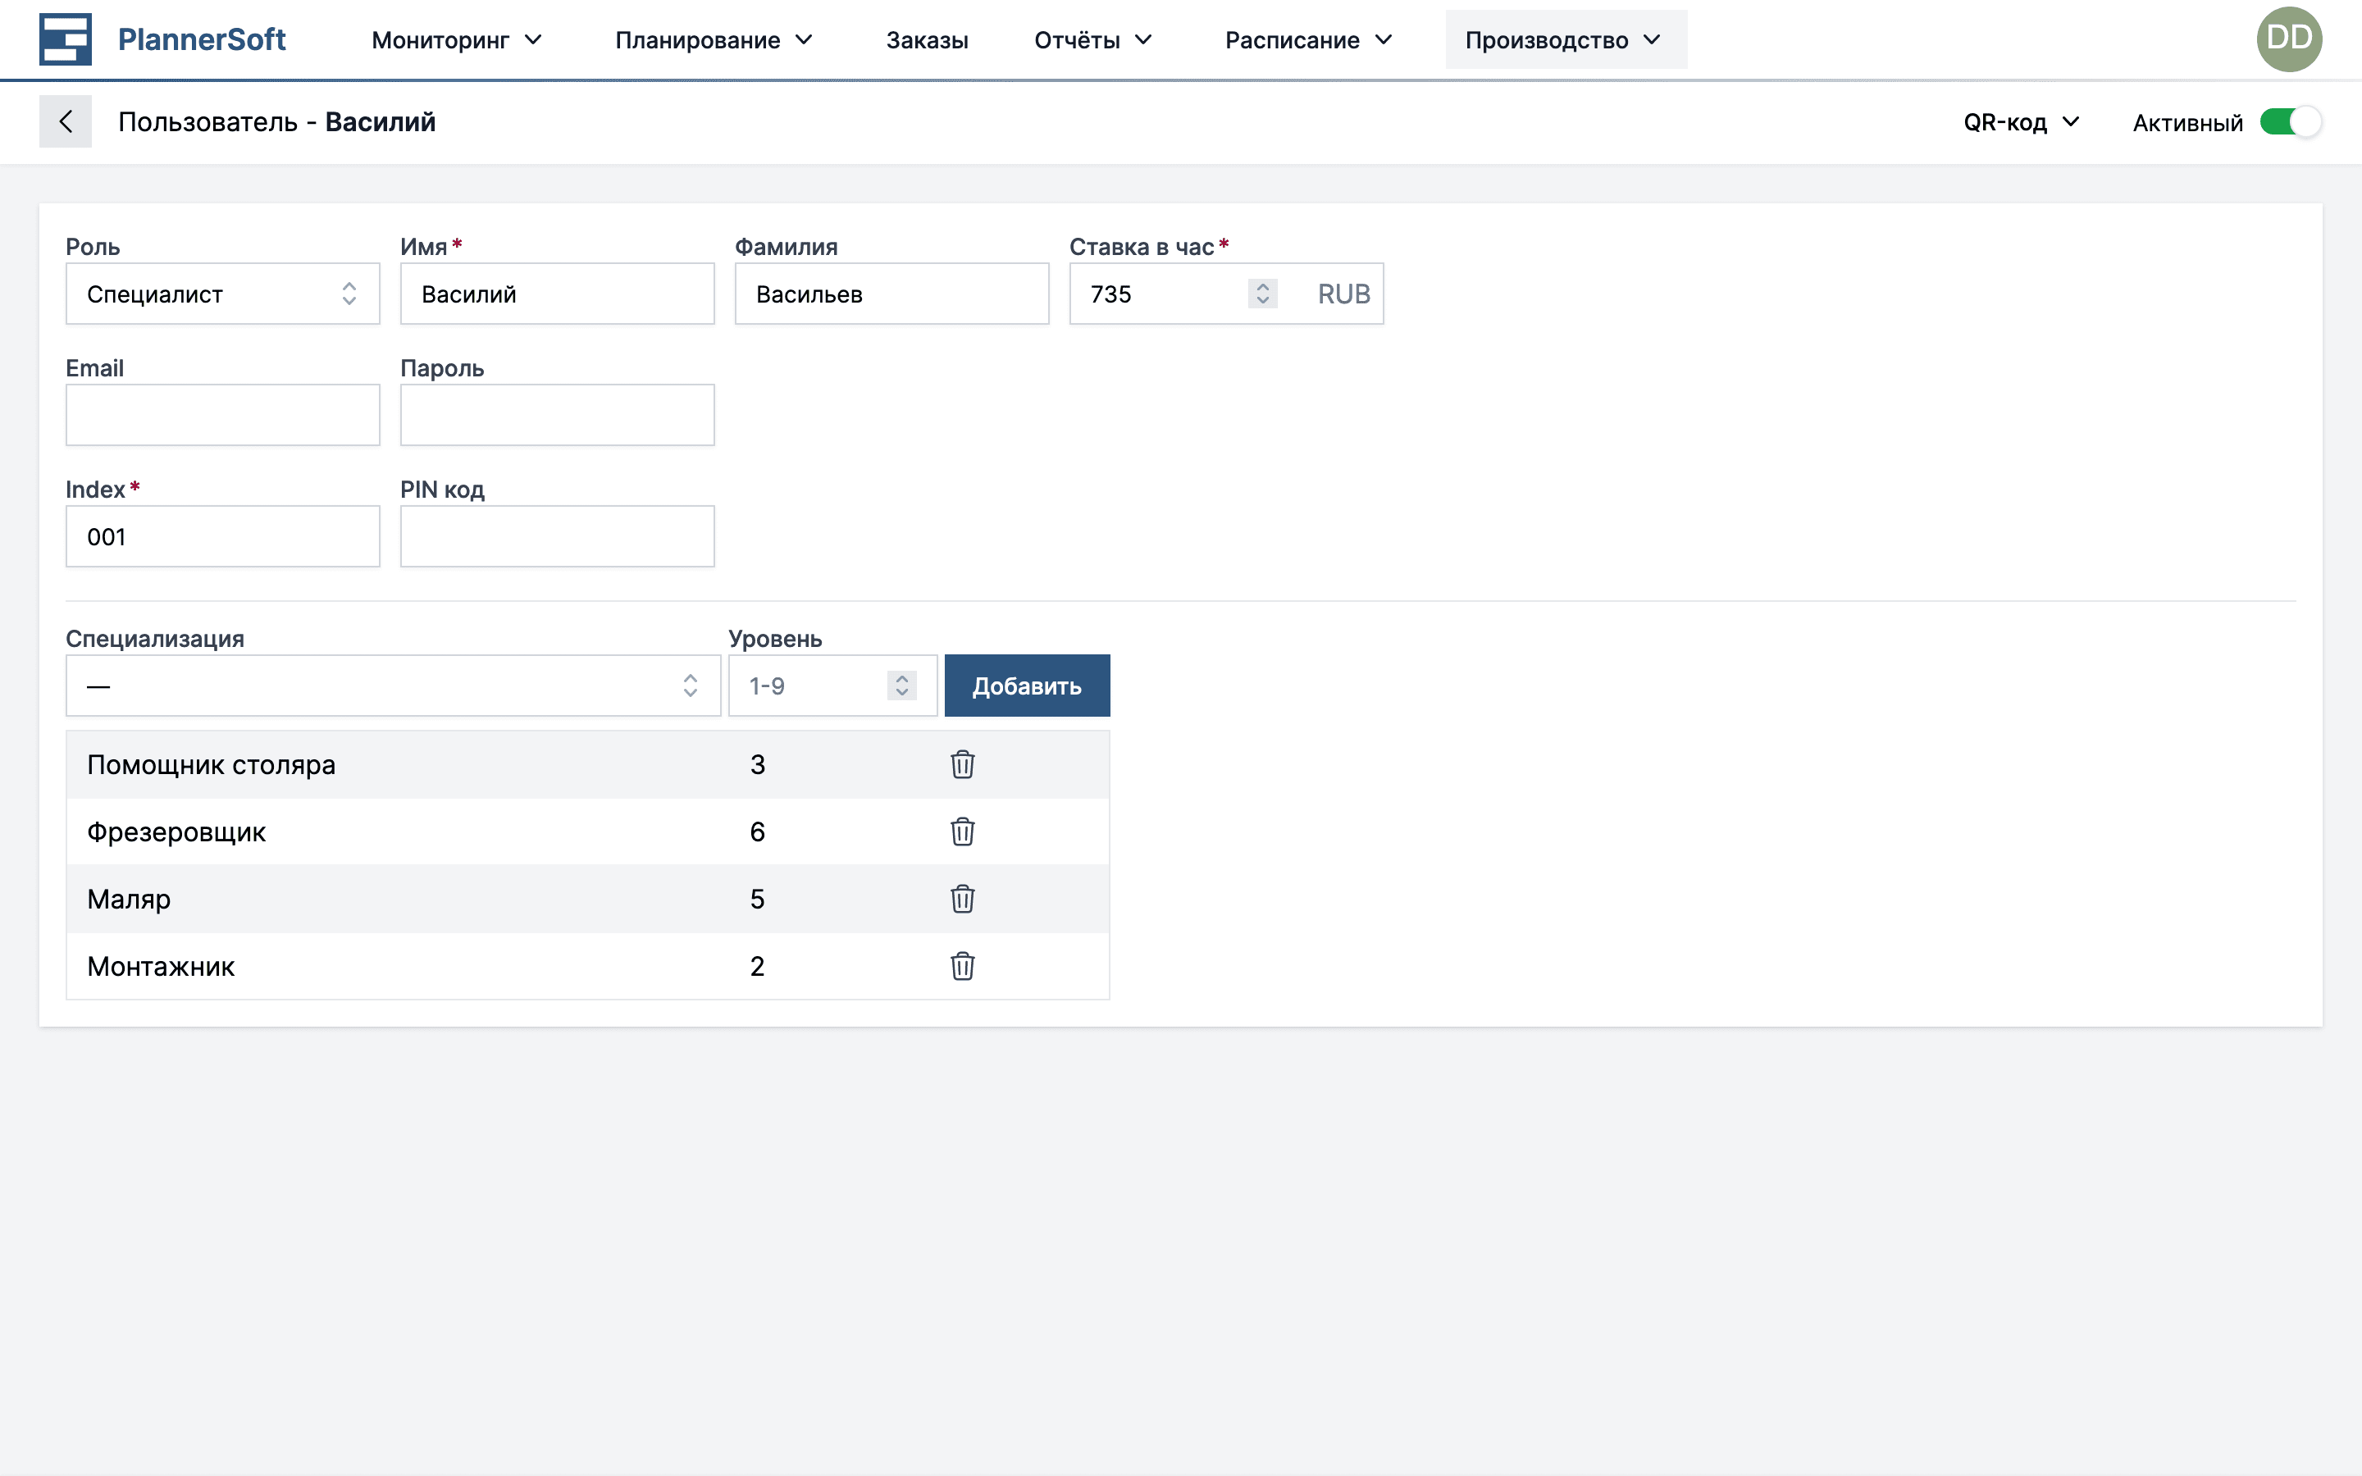Image resolution: width=2362 pixels, height=1476 pixels.
Task: Open the DD user avatar menu
Action: 2288,39
